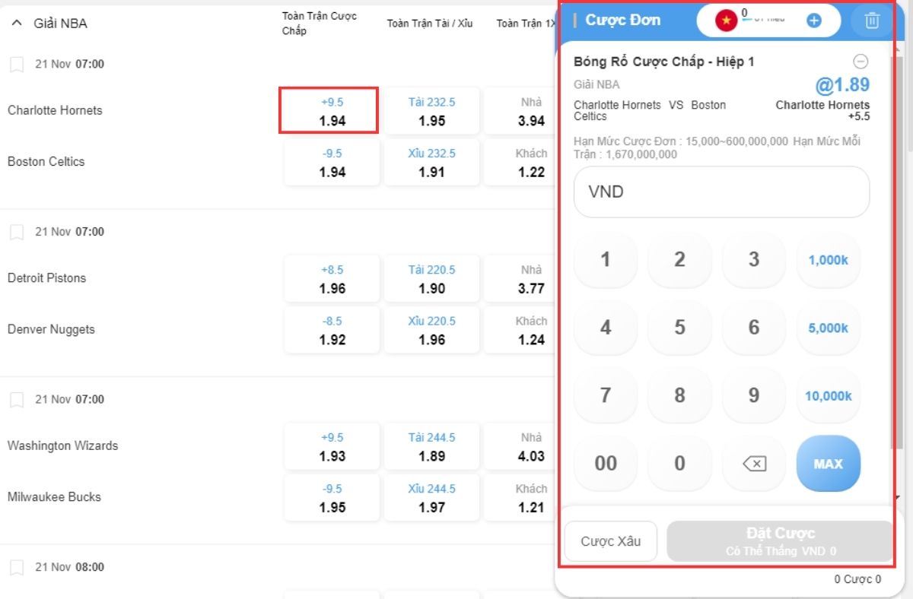Click the Vietnam flag currency icon

point(724,21)
